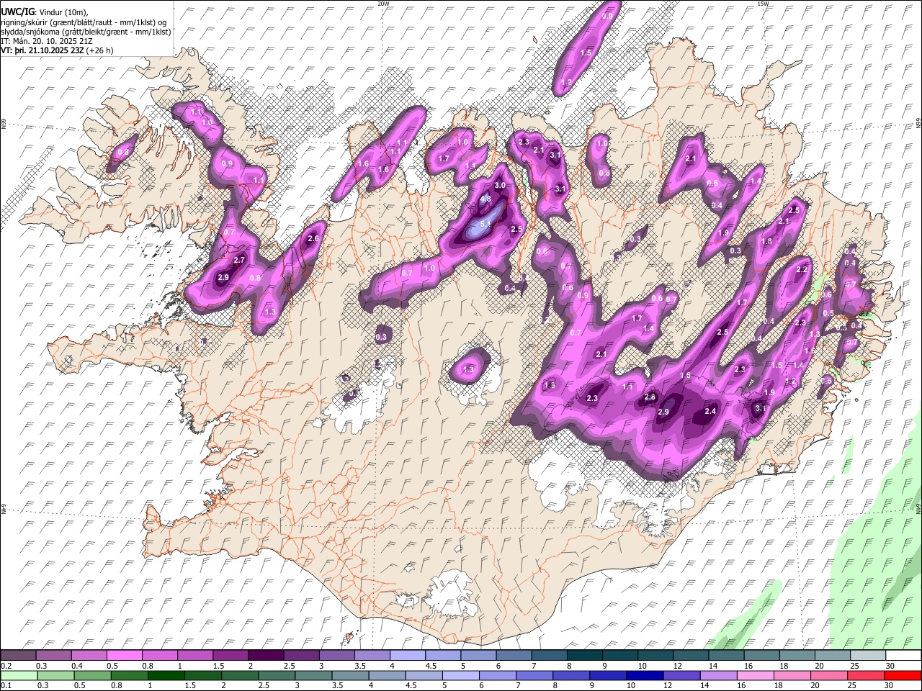
Task: Select the 'IT: Mán. 20. 10. 2025 21Z' line
Action: pos(47,41)
